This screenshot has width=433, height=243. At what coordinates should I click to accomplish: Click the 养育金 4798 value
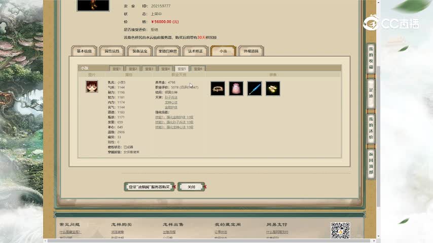[x=171, y=83]
